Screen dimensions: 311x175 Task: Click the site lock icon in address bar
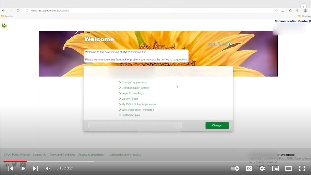pyautogui.click(x=27, y=11)
